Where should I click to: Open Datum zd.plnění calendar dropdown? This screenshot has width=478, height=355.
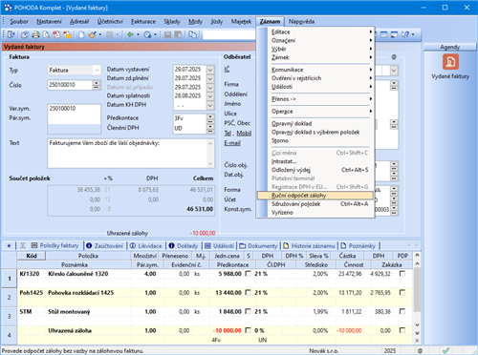coord(210,78)
